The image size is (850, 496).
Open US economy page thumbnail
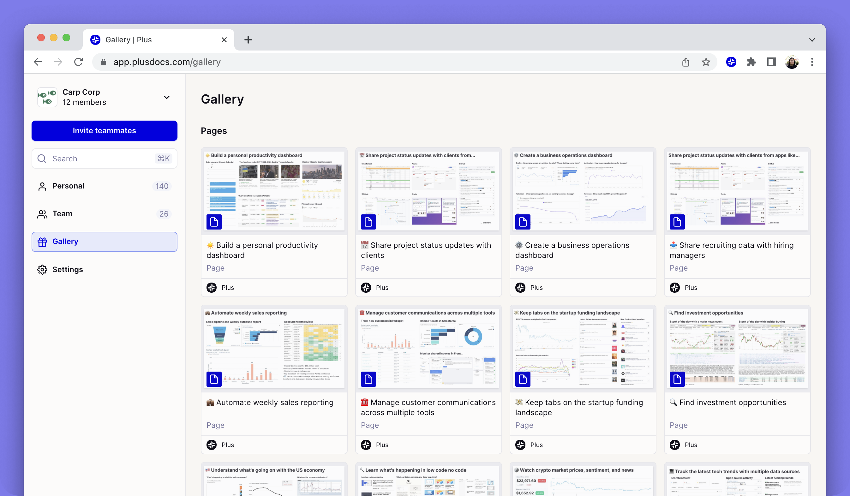pyautogui.click(x=274, y=481)
